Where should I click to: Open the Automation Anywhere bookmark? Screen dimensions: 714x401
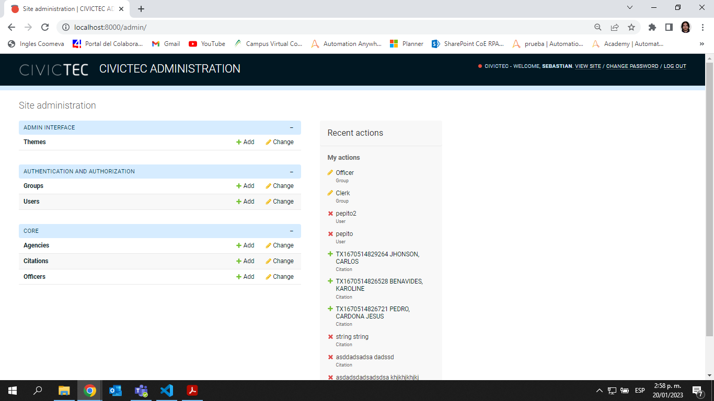347,44
